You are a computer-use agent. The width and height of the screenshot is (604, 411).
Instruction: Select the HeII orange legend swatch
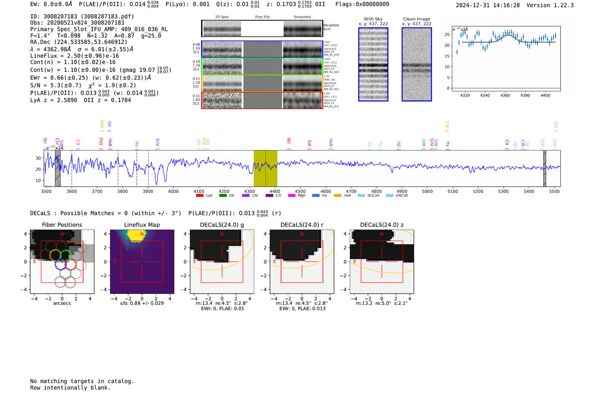(337, 195)
